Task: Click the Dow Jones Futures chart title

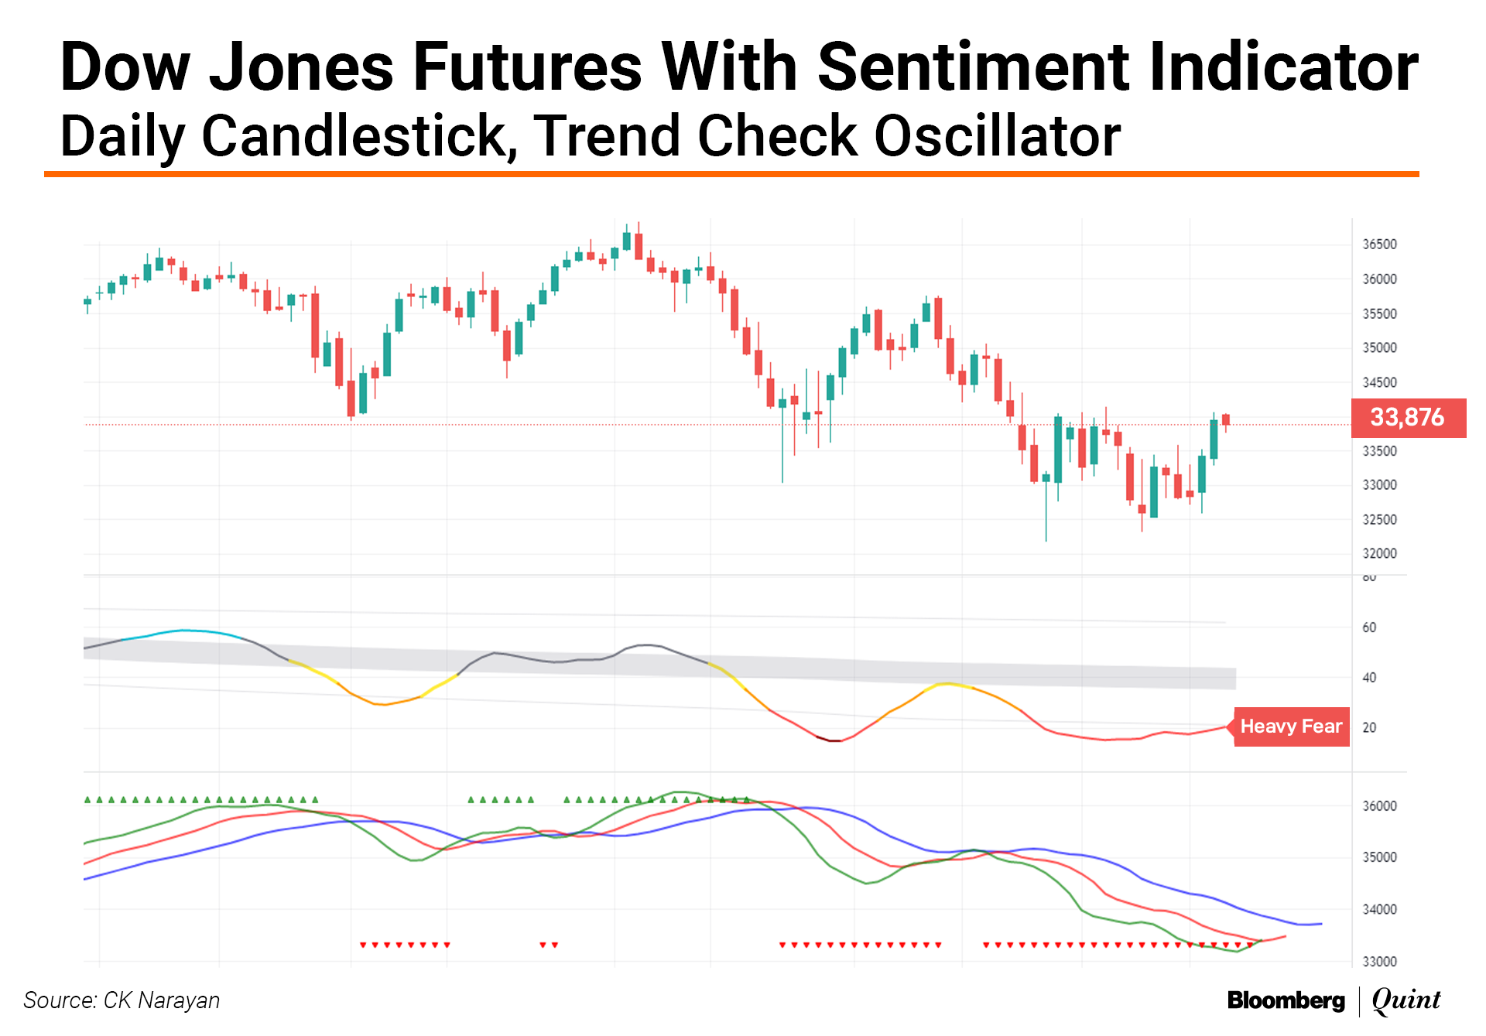Action: 738,67
